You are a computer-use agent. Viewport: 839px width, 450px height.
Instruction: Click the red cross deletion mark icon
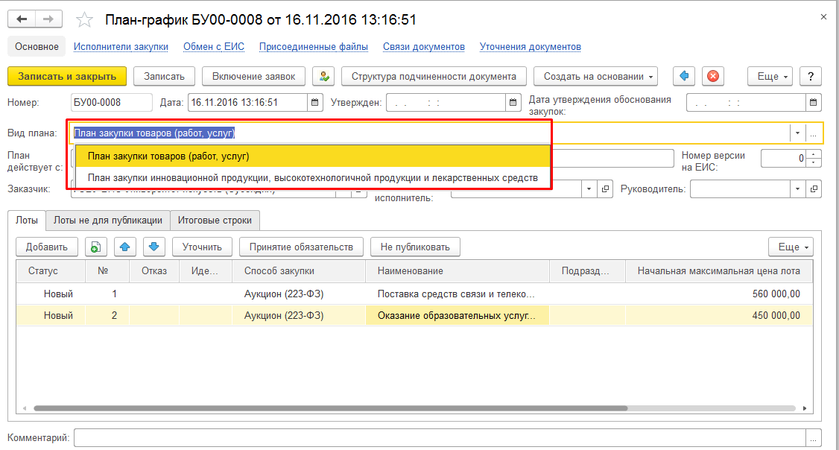pos(713,77)
